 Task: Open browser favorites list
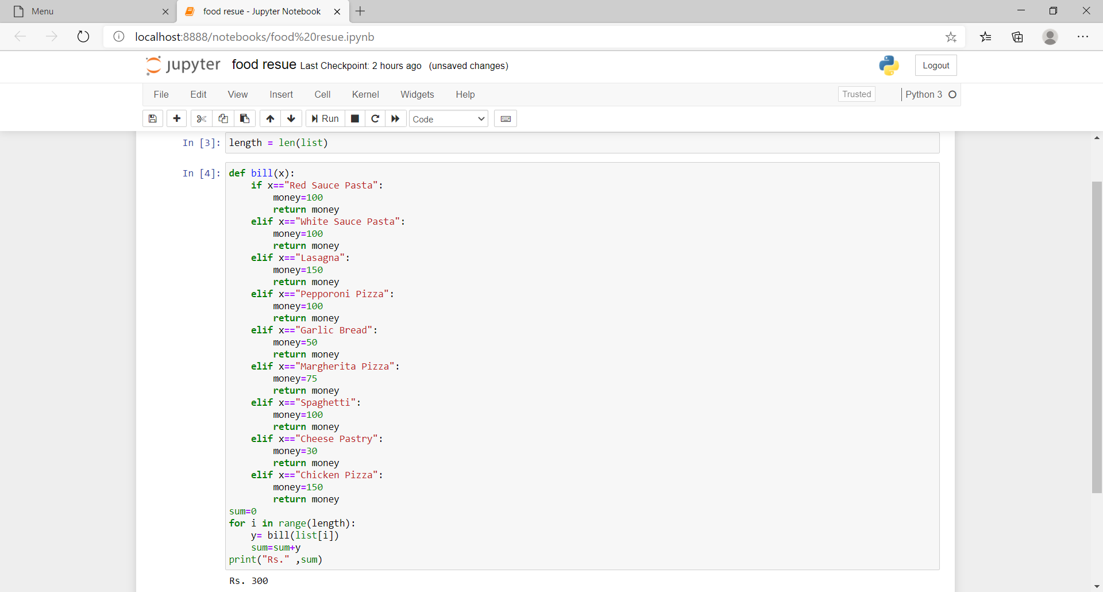[x=986, y=37]
